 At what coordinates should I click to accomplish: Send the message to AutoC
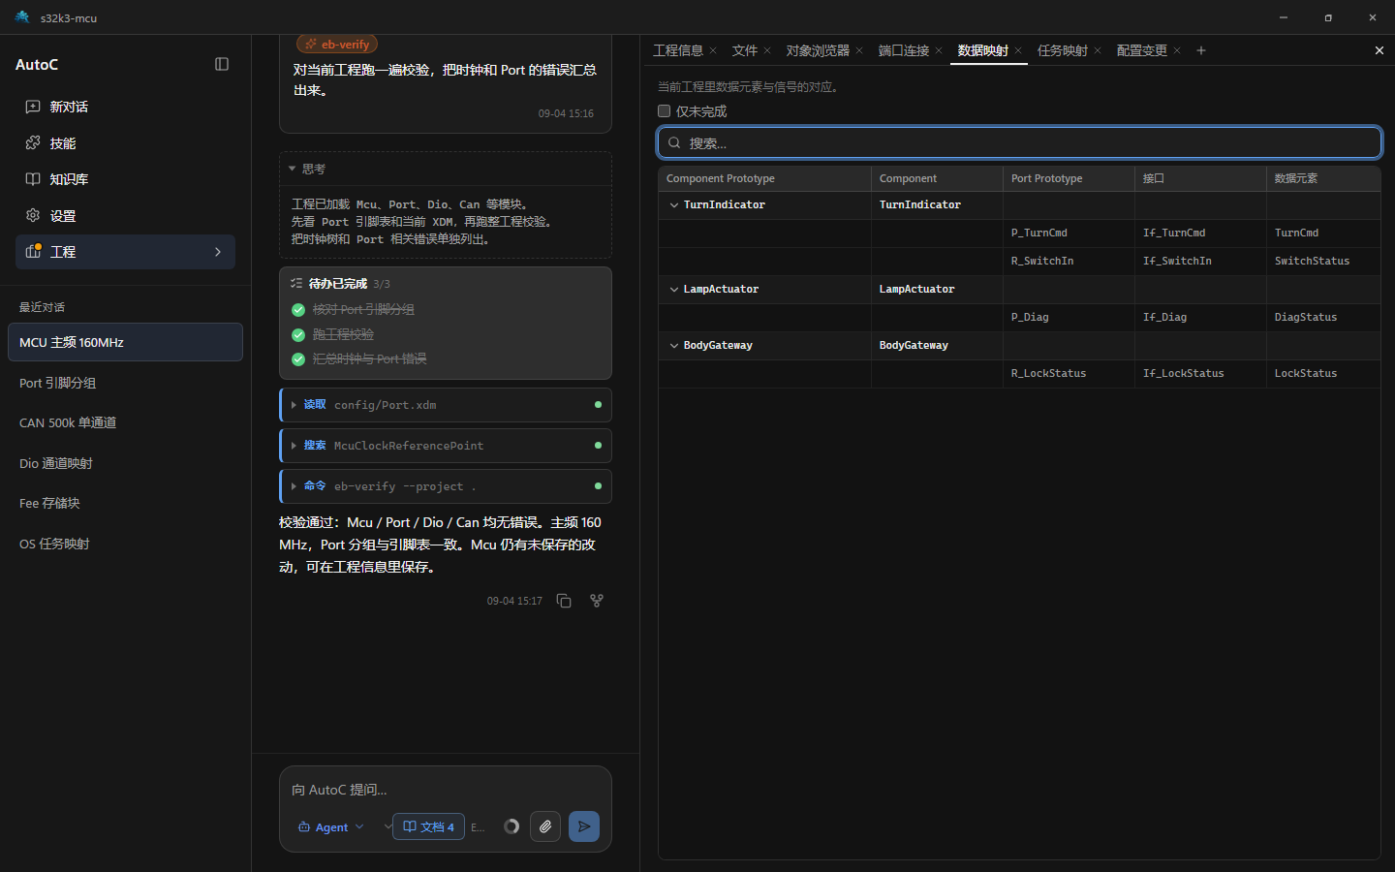tap(584, 826)
